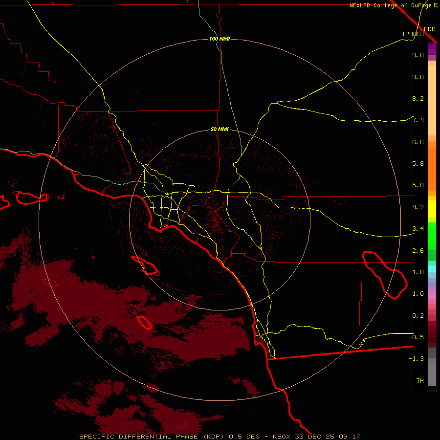Screen dimensions: 440x440
Task: Click the 50 NMI range ring label
Action: point(220,130)
